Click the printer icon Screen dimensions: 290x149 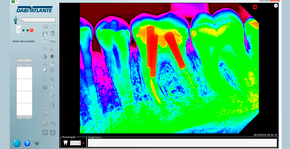coord(53,41)
